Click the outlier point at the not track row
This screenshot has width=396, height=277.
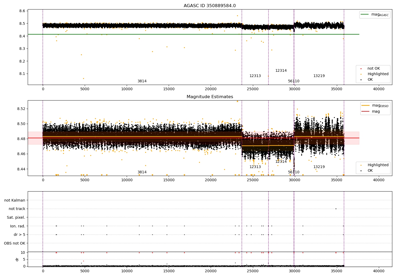click(336, 209)
